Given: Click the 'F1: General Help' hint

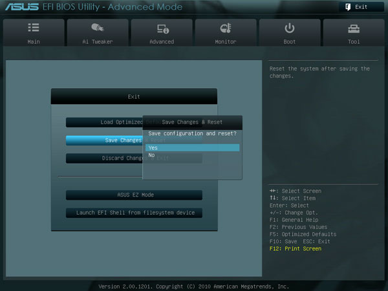Looking at the screenshot, I should coord(294,220).
